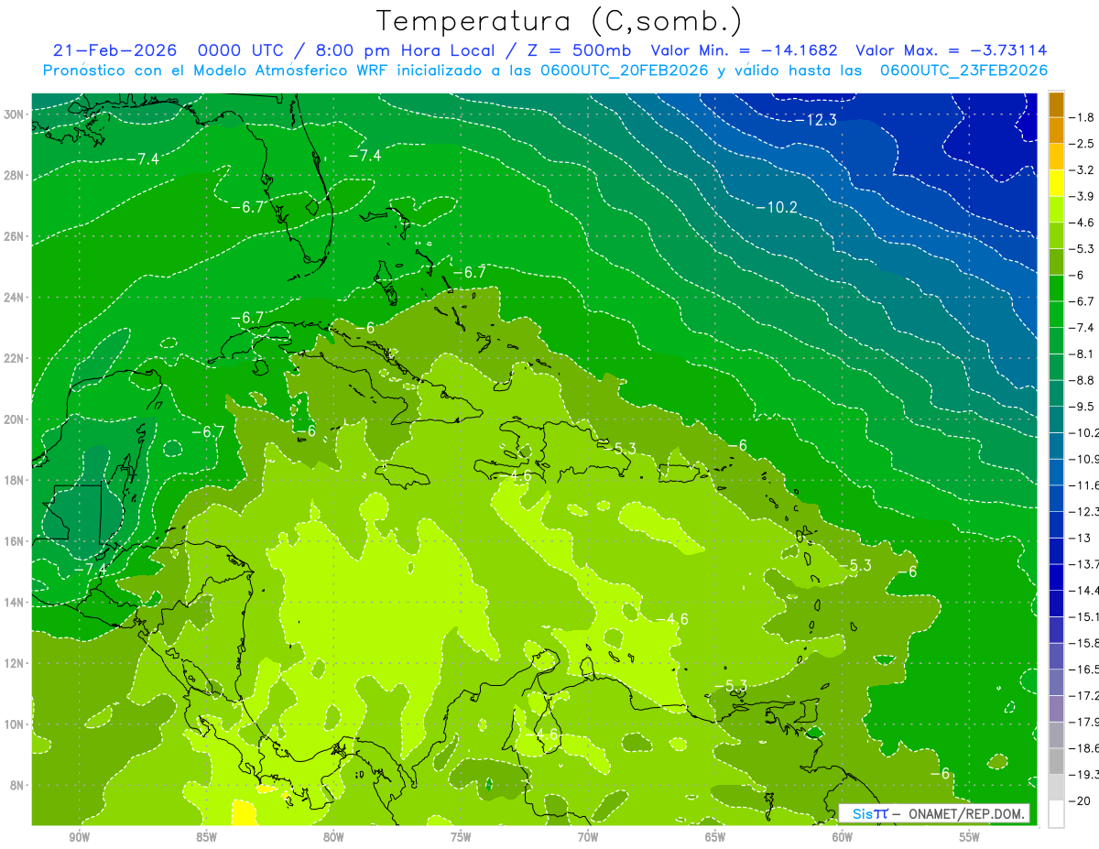
Task: Pick the bright yellow swatch between -3.2 and -3.9
Action: coord(1056,183)
